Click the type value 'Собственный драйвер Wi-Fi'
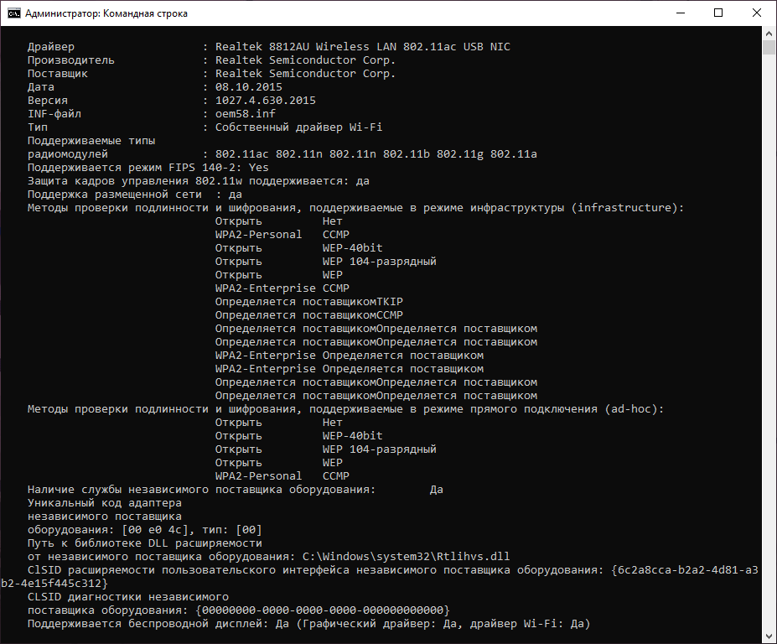The height and width of the screenshot is (644, 777). (x=298, y=127)
